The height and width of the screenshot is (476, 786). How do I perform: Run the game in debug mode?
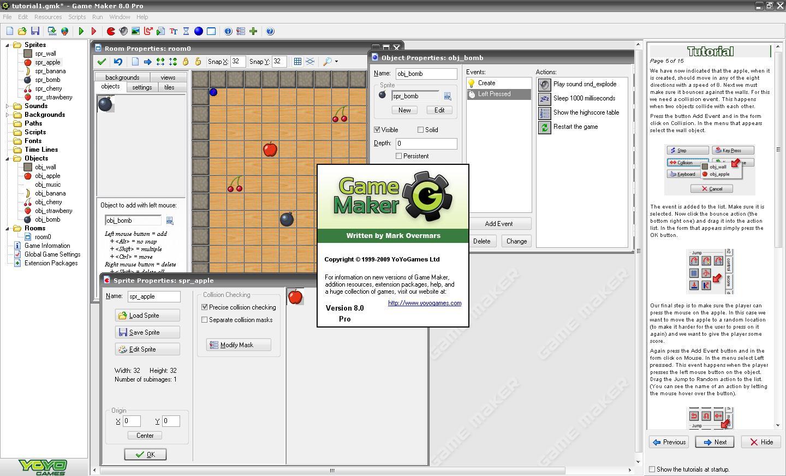pos(94,31)
